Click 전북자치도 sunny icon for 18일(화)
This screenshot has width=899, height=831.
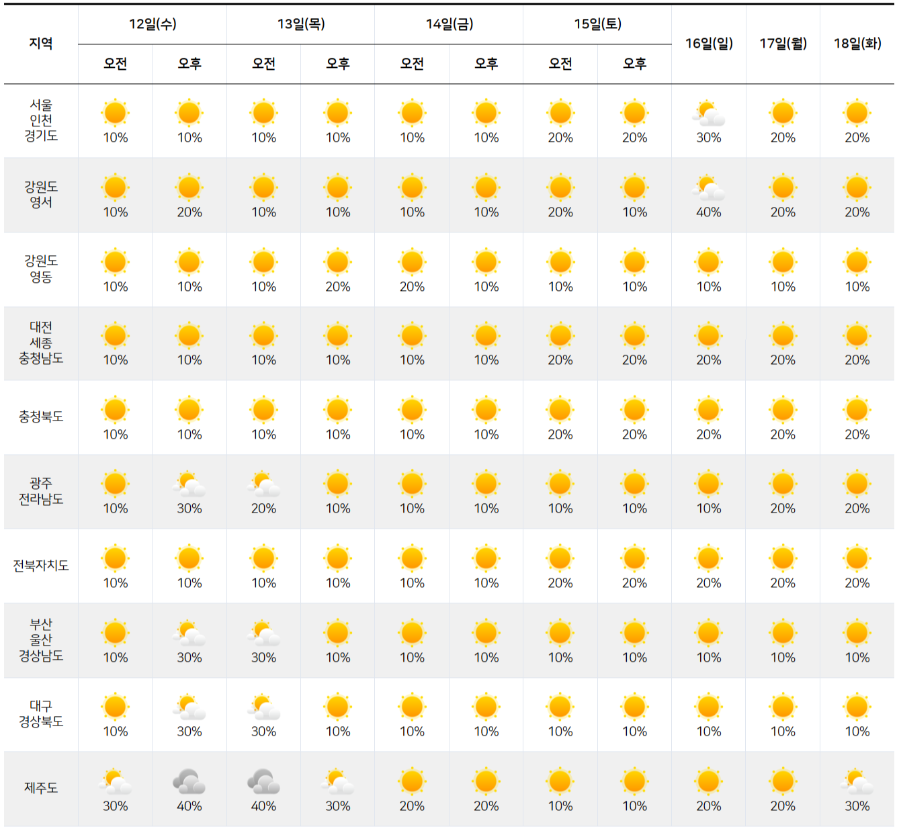(857, 558)
